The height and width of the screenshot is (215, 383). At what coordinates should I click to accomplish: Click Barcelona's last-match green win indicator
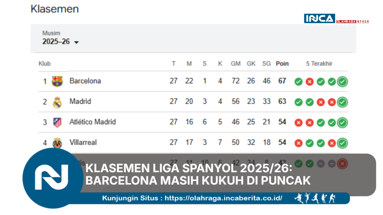coord(342,81)
